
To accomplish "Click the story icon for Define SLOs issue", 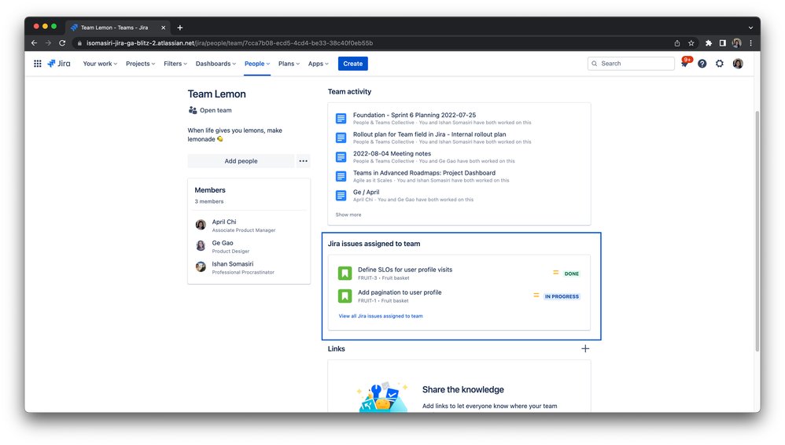I will [x=345, y=274].
